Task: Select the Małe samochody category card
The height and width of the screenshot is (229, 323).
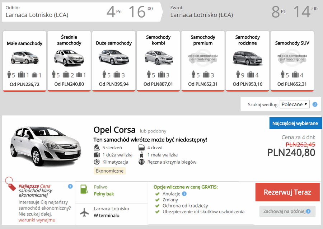Action: (x=24, y=61)
